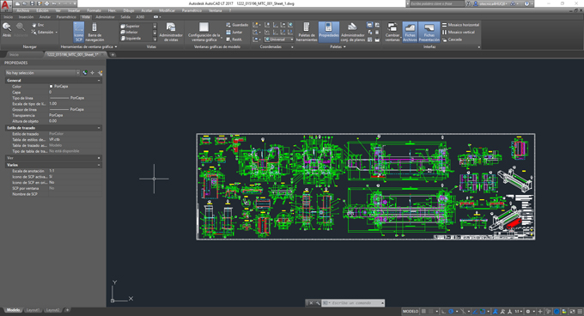The image size is (584, 316).
Task: Click the Grosor de línea PorCapa value
Action: pos(67,109)
